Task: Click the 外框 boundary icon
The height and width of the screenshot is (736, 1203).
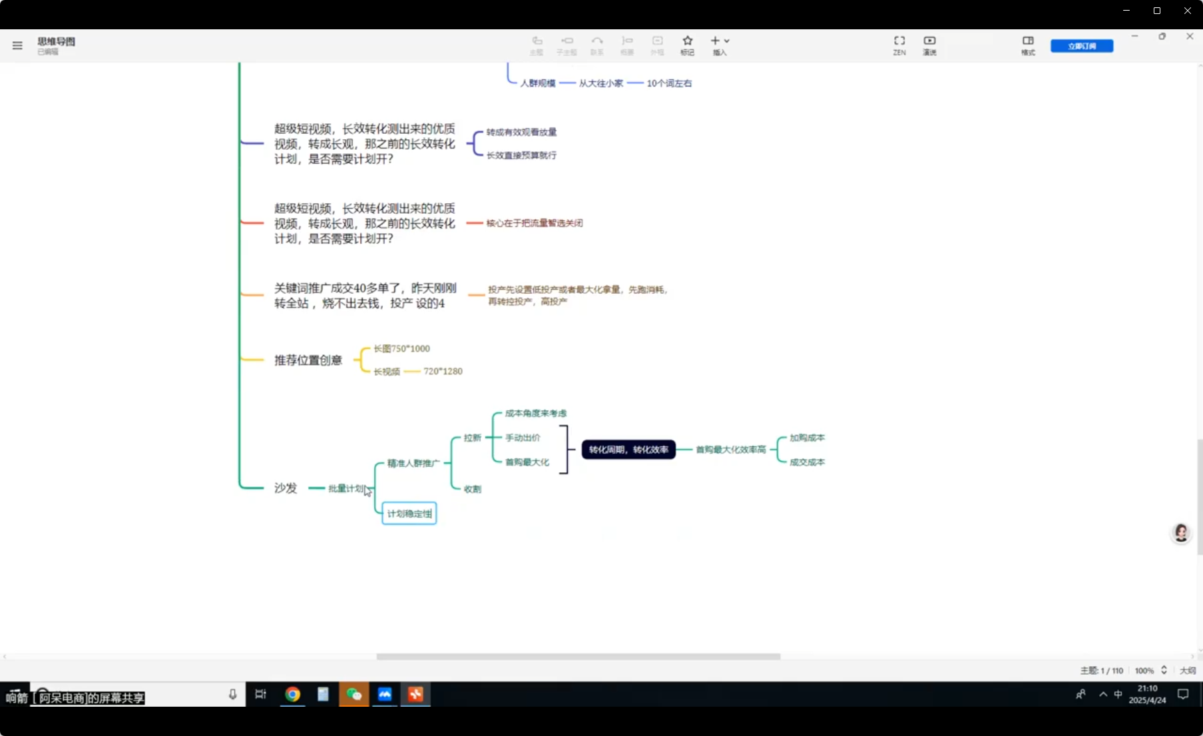Action: point(657,45)
